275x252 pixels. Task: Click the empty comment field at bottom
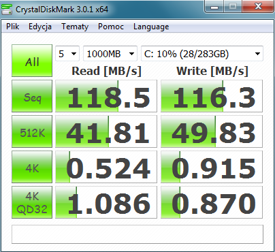[137, 234]
